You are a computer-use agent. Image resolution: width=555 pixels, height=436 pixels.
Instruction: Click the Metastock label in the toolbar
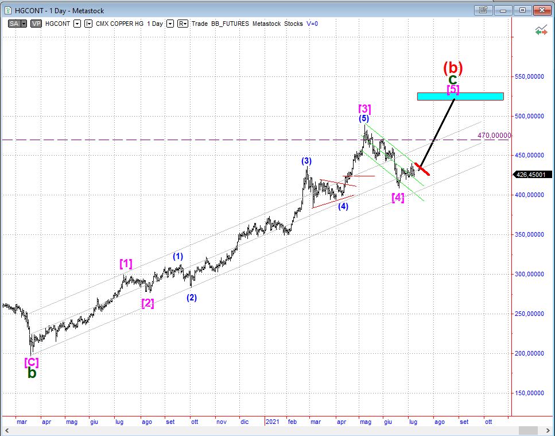pos(266,24)
